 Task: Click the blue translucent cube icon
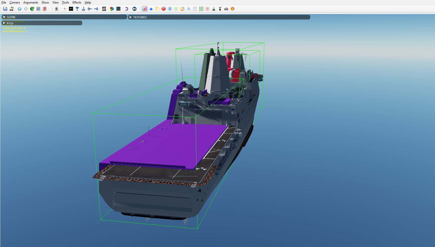click(x=170, y=9)
